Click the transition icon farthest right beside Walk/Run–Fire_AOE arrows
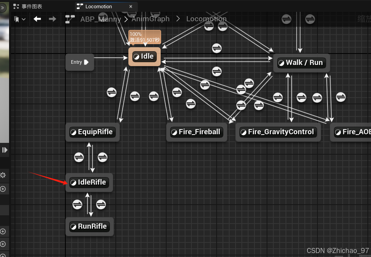Viewport: 371px width, 257px height. [x=341, y=97]
